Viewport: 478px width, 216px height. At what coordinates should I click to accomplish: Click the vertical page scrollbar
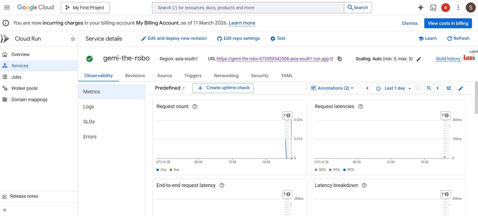(x=476, y=98)
